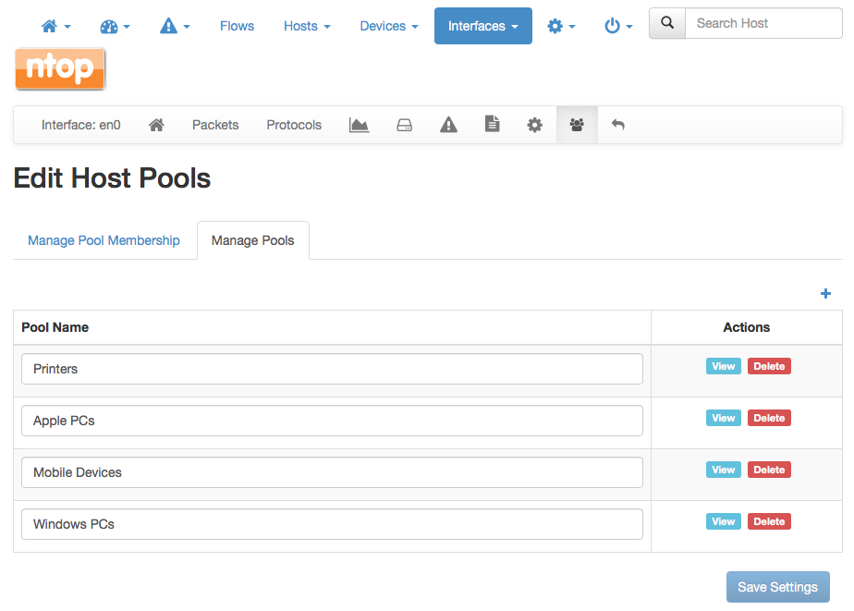Viewport: 854px width, 611px height.
Task: Expand the Devices dropdown menu
Action: [x=389, y=26]
